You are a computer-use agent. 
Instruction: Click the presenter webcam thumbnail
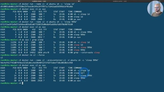pos(155,9)
